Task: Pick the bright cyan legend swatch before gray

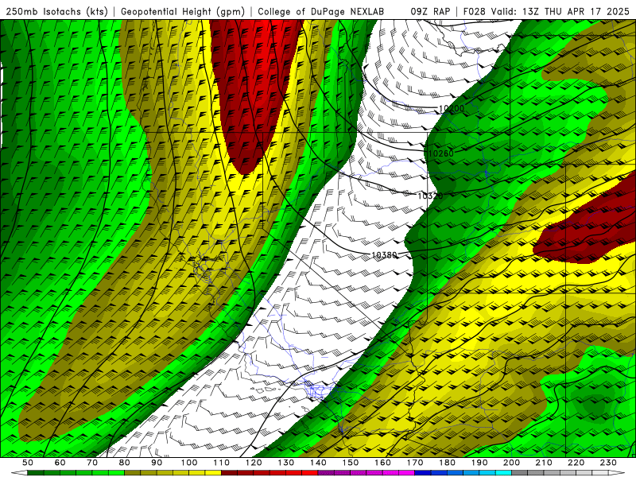Action: coord(503,473)
